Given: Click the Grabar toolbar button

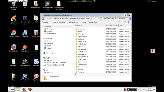Looking at the screenshot, I should pyautogui.click(x=84, y=22).
